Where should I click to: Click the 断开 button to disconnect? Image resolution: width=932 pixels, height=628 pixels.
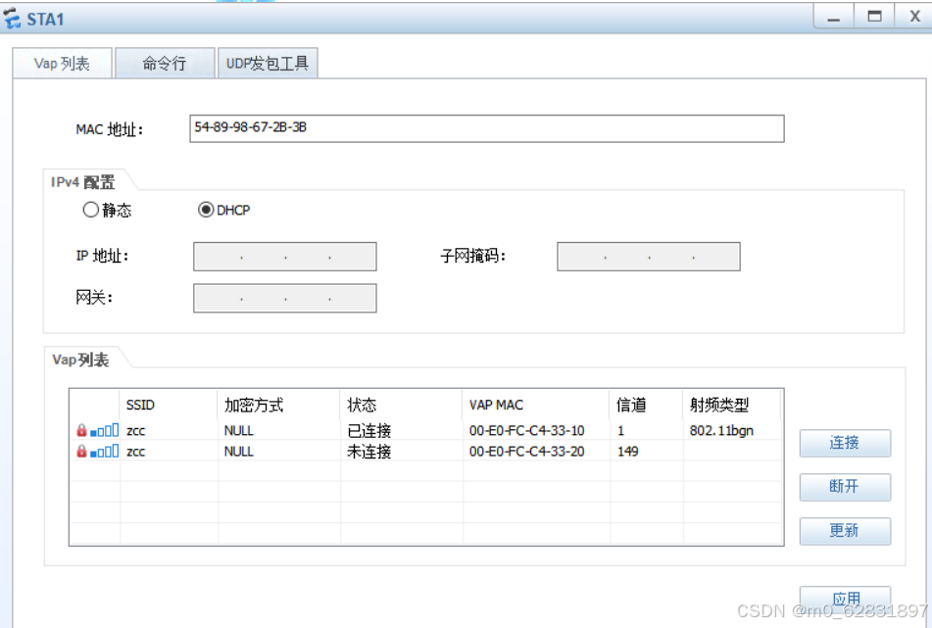click(x=844, y=487)
